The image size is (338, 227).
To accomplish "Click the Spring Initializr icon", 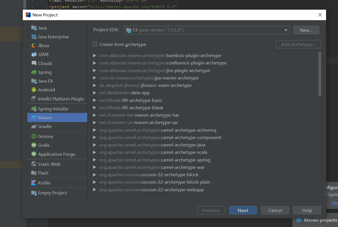I will [x=34, y=109].
